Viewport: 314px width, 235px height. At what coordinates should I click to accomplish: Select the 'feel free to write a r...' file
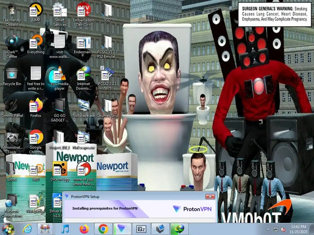coord(36,78)
